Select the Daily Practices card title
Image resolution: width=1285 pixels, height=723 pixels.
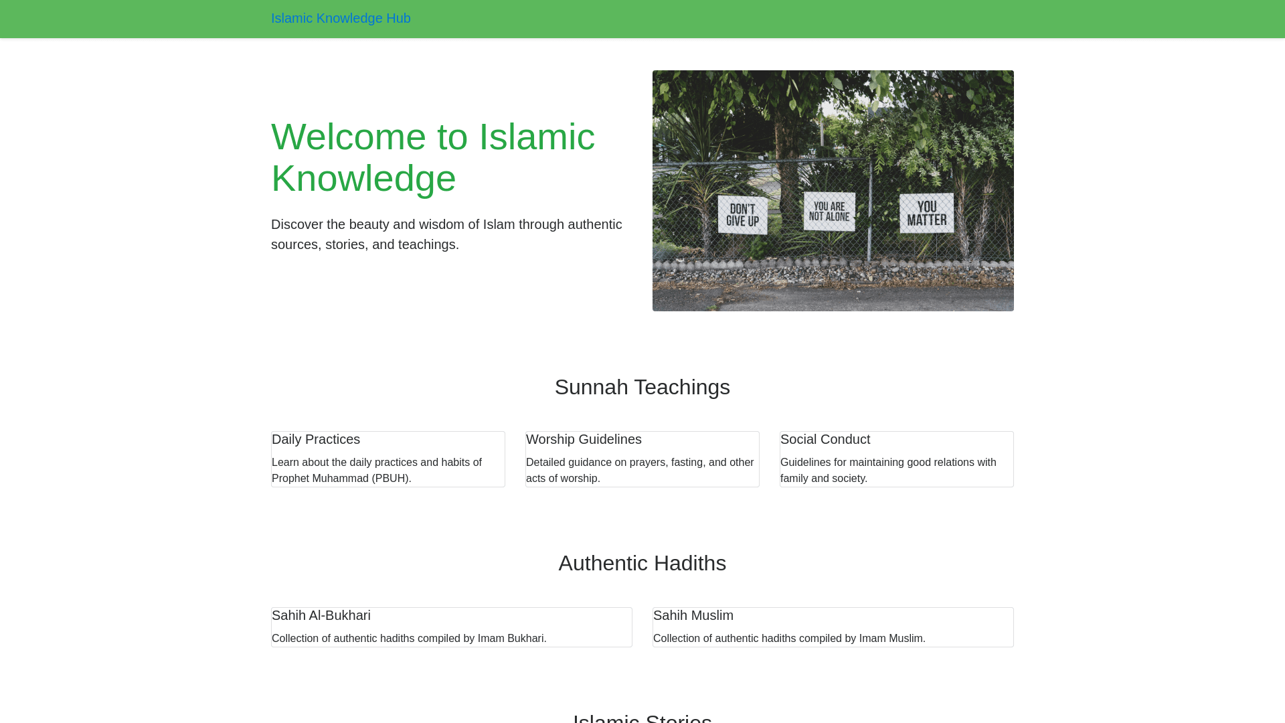point(316,439)
